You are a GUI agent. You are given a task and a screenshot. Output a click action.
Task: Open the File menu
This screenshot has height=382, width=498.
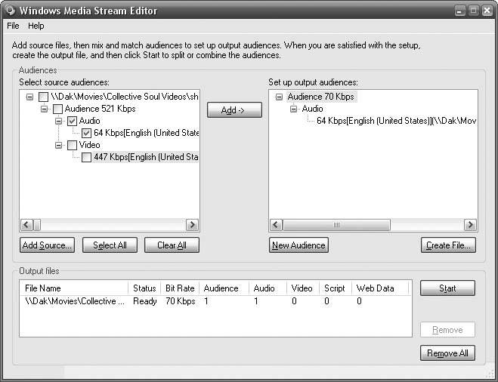pos(13,26)
